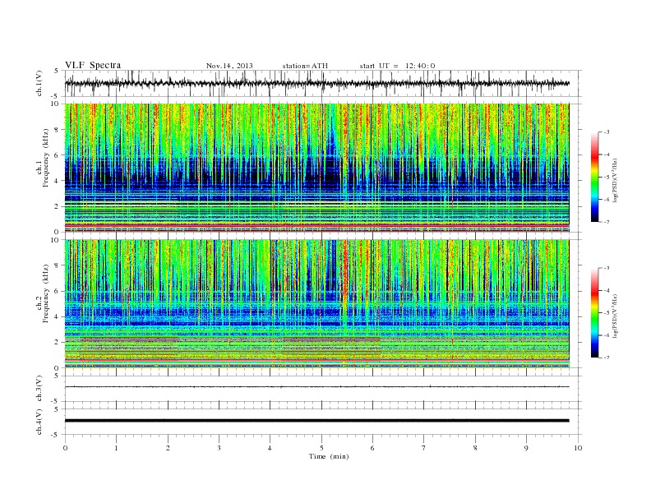This screenshot has width=651, height=503.
Task: Click the ch.1 PSD color scale bar
Action: pos(594,177)
